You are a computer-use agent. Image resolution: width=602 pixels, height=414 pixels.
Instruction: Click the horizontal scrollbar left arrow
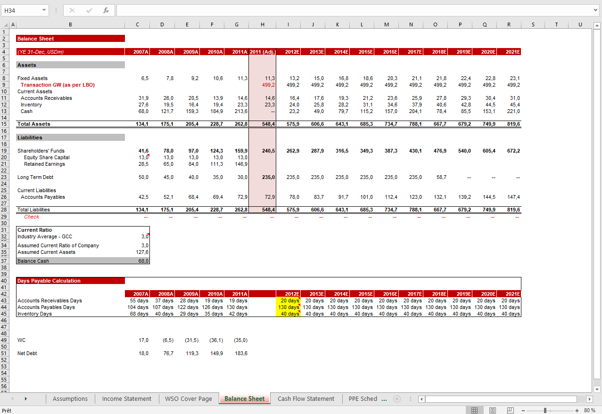422,399
